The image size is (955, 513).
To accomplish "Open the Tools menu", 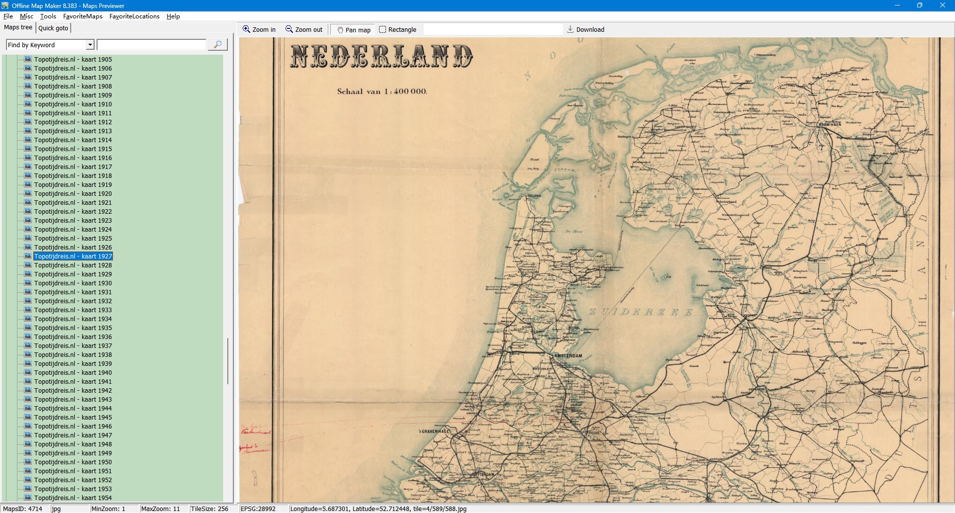I will tap(48, 16).
